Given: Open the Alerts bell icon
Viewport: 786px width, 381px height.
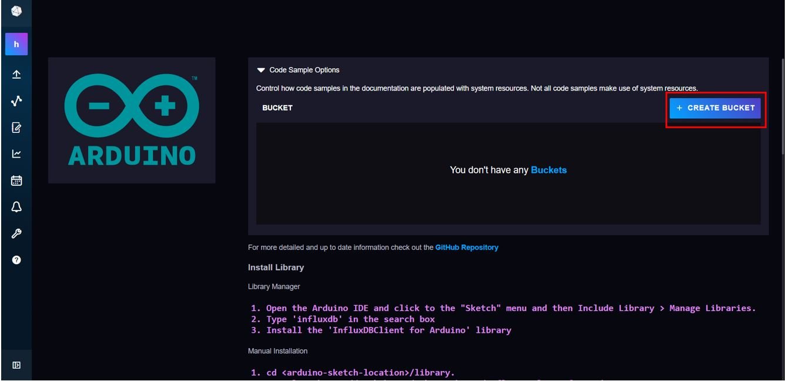Looking at the screenshot, I should point(16,207).
